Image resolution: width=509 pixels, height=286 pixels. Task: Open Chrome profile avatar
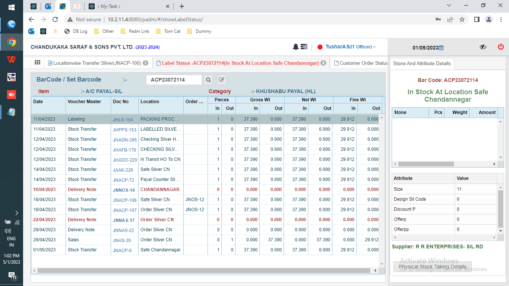click(489, 19)
